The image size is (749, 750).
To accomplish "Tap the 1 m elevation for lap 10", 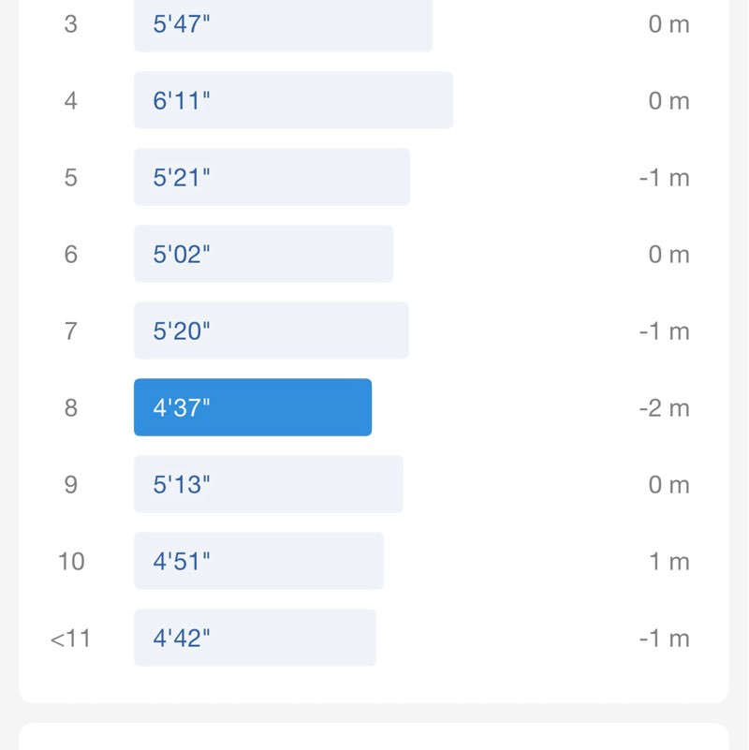I will point(668,561).
